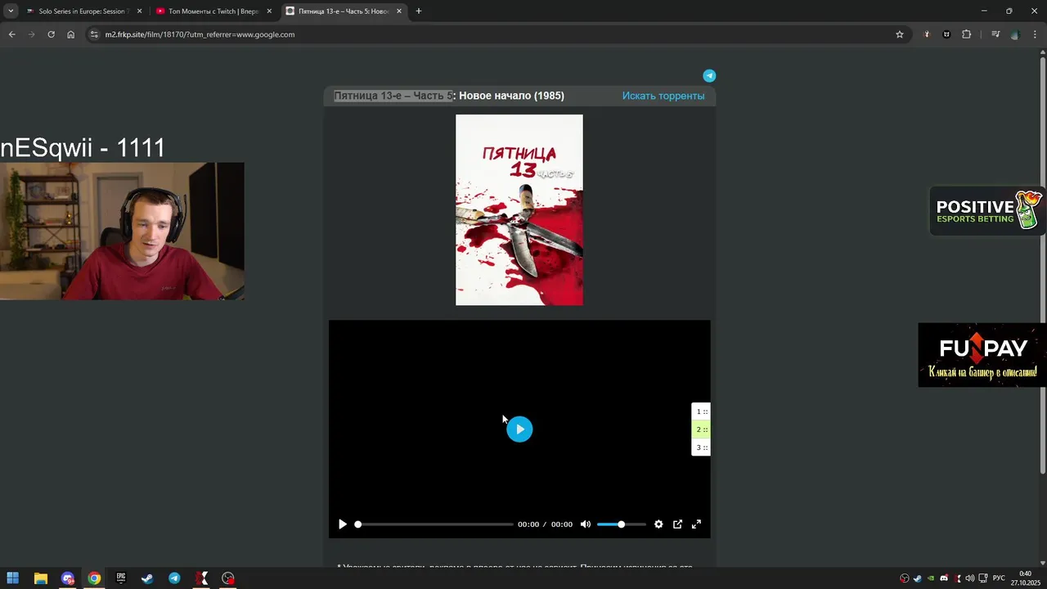Open system volume from the tray speaker
Viewport: 1047px width, 589px height.
click(x=970, y=578)
